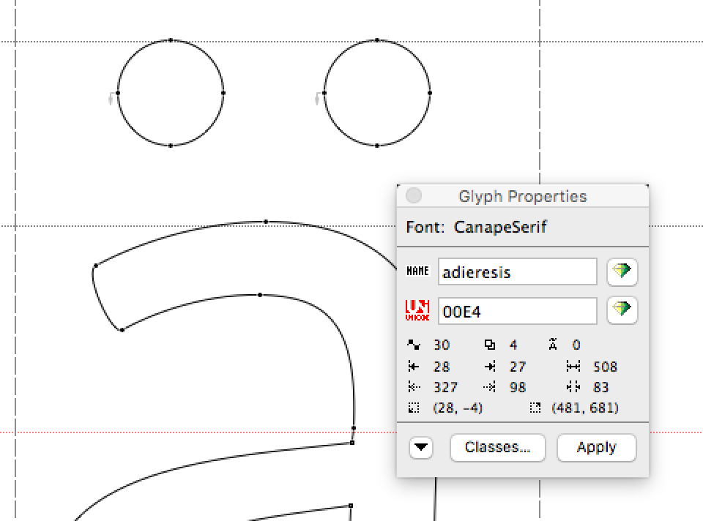Select the top curve node of the letter a
This screenshot has height=521, width=703.
(x=266, y=222)
